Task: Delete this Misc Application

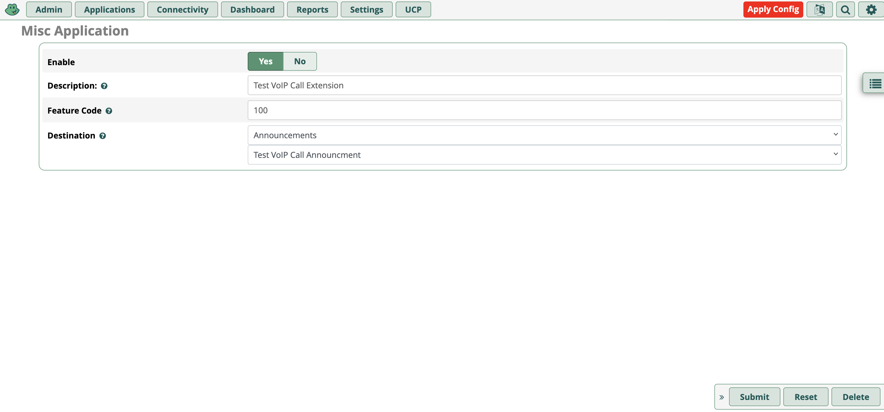Action: pos(855,396)
